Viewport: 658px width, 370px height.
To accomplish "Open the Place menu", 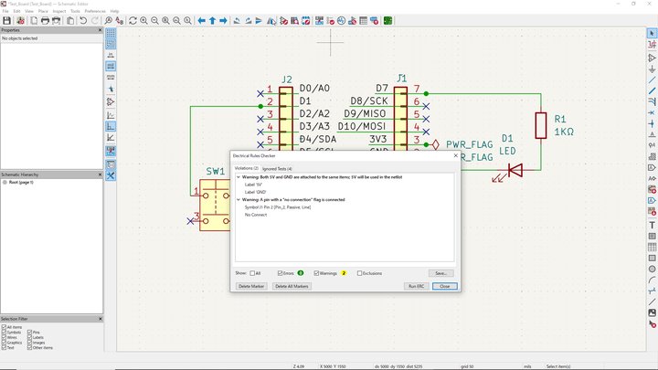I will tap(43, 11).
